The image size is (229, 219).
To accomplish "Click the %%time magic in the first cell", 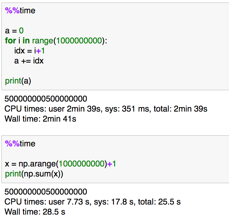I will (20, 11).
